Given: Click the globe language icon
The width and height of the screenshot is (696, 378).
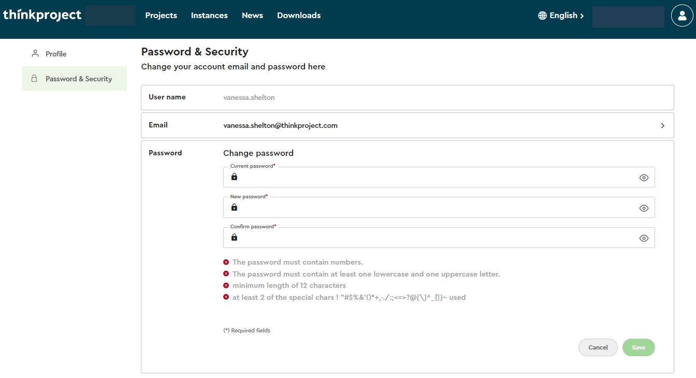Looking at the screenshot, I should [x=542, y=16].
